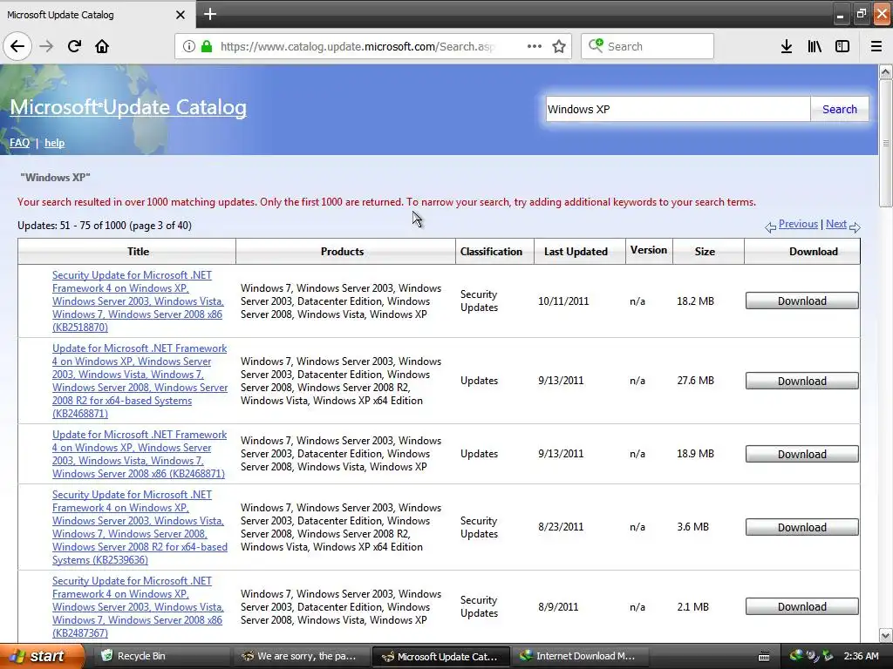Open the Firefox downloads panel

pyautogui.click(x=787, y=46)
